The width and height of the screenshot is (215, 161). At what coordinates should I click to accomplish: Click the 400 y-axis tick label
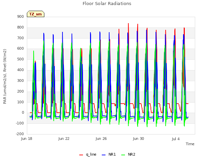click(20, 70)
